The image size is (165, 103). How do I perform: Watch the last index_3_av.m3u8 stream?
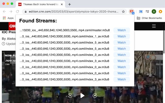121,80
